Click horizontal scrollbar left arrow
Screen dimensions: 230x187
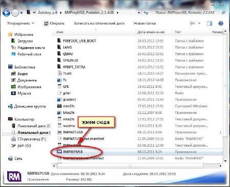pyautogui.click(x=54, y=166)
